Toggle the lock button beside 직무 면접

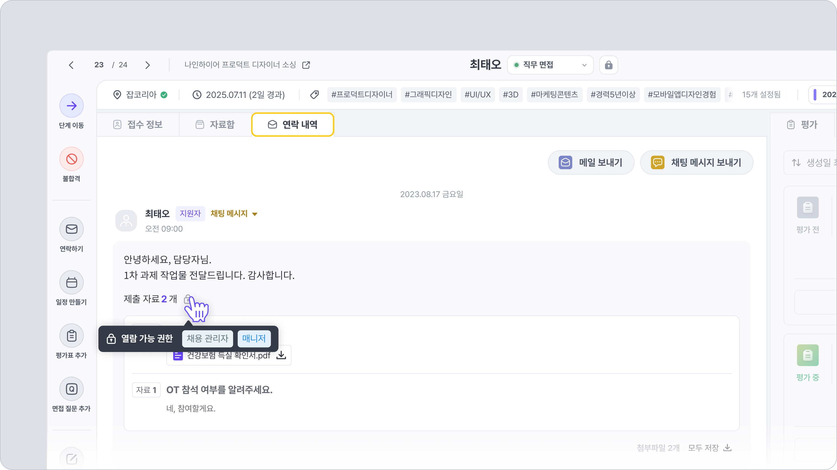(x=608, y=65)
